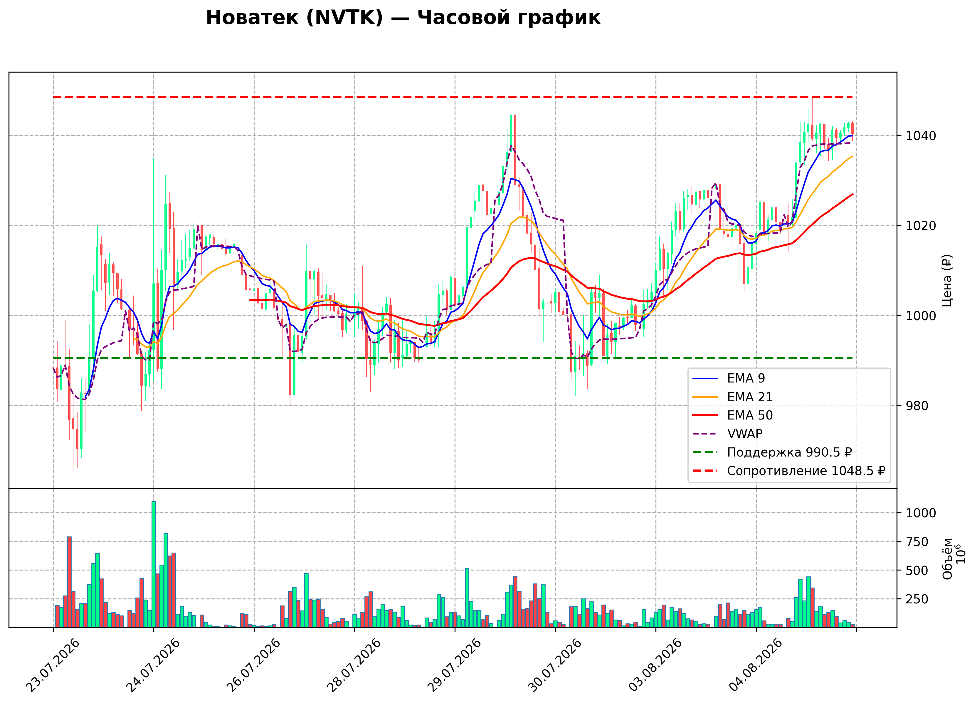The image size is (977, 703).
Task: Click the red dashed Сопротивление legend line sample
Action: 706,471
